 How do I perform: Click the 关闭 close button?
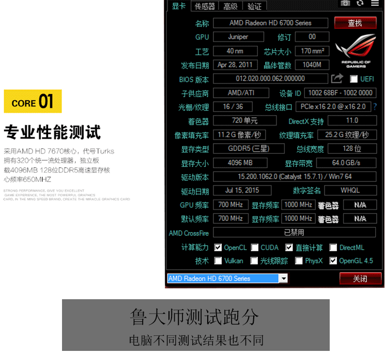pyautogui.click(x=360, y=279)
